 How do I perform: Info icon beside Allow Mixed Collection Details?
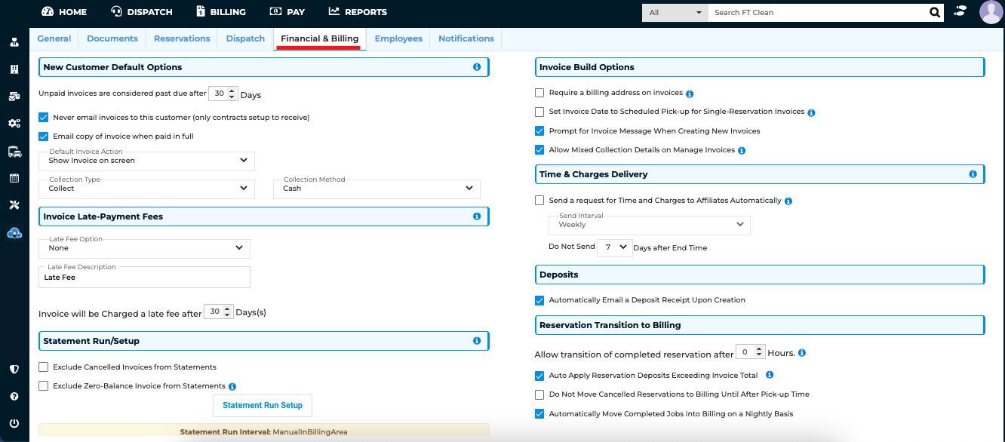pyautogui.click(x=742, y=151)
